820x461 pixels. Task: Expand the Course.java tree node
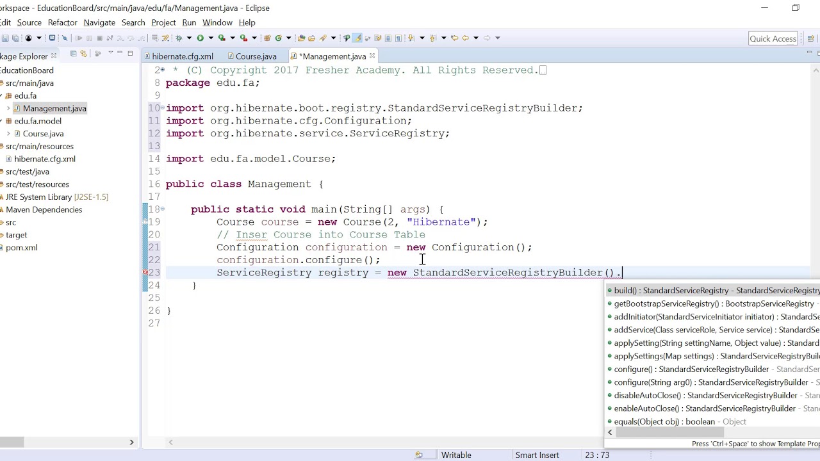[8, 134]
